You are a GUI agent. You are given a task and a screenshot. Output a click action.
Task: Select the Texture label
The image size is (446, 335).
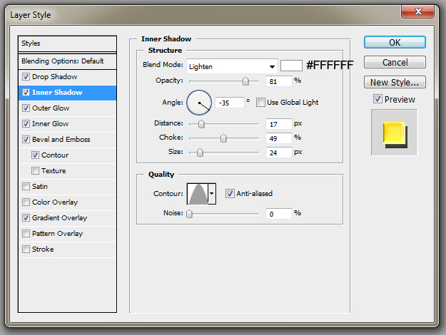pos(54,171)
